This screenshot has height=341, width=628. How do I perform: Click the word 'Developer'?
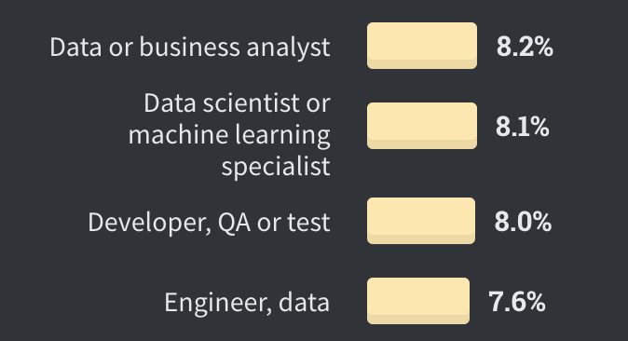(x=149, y=223)
